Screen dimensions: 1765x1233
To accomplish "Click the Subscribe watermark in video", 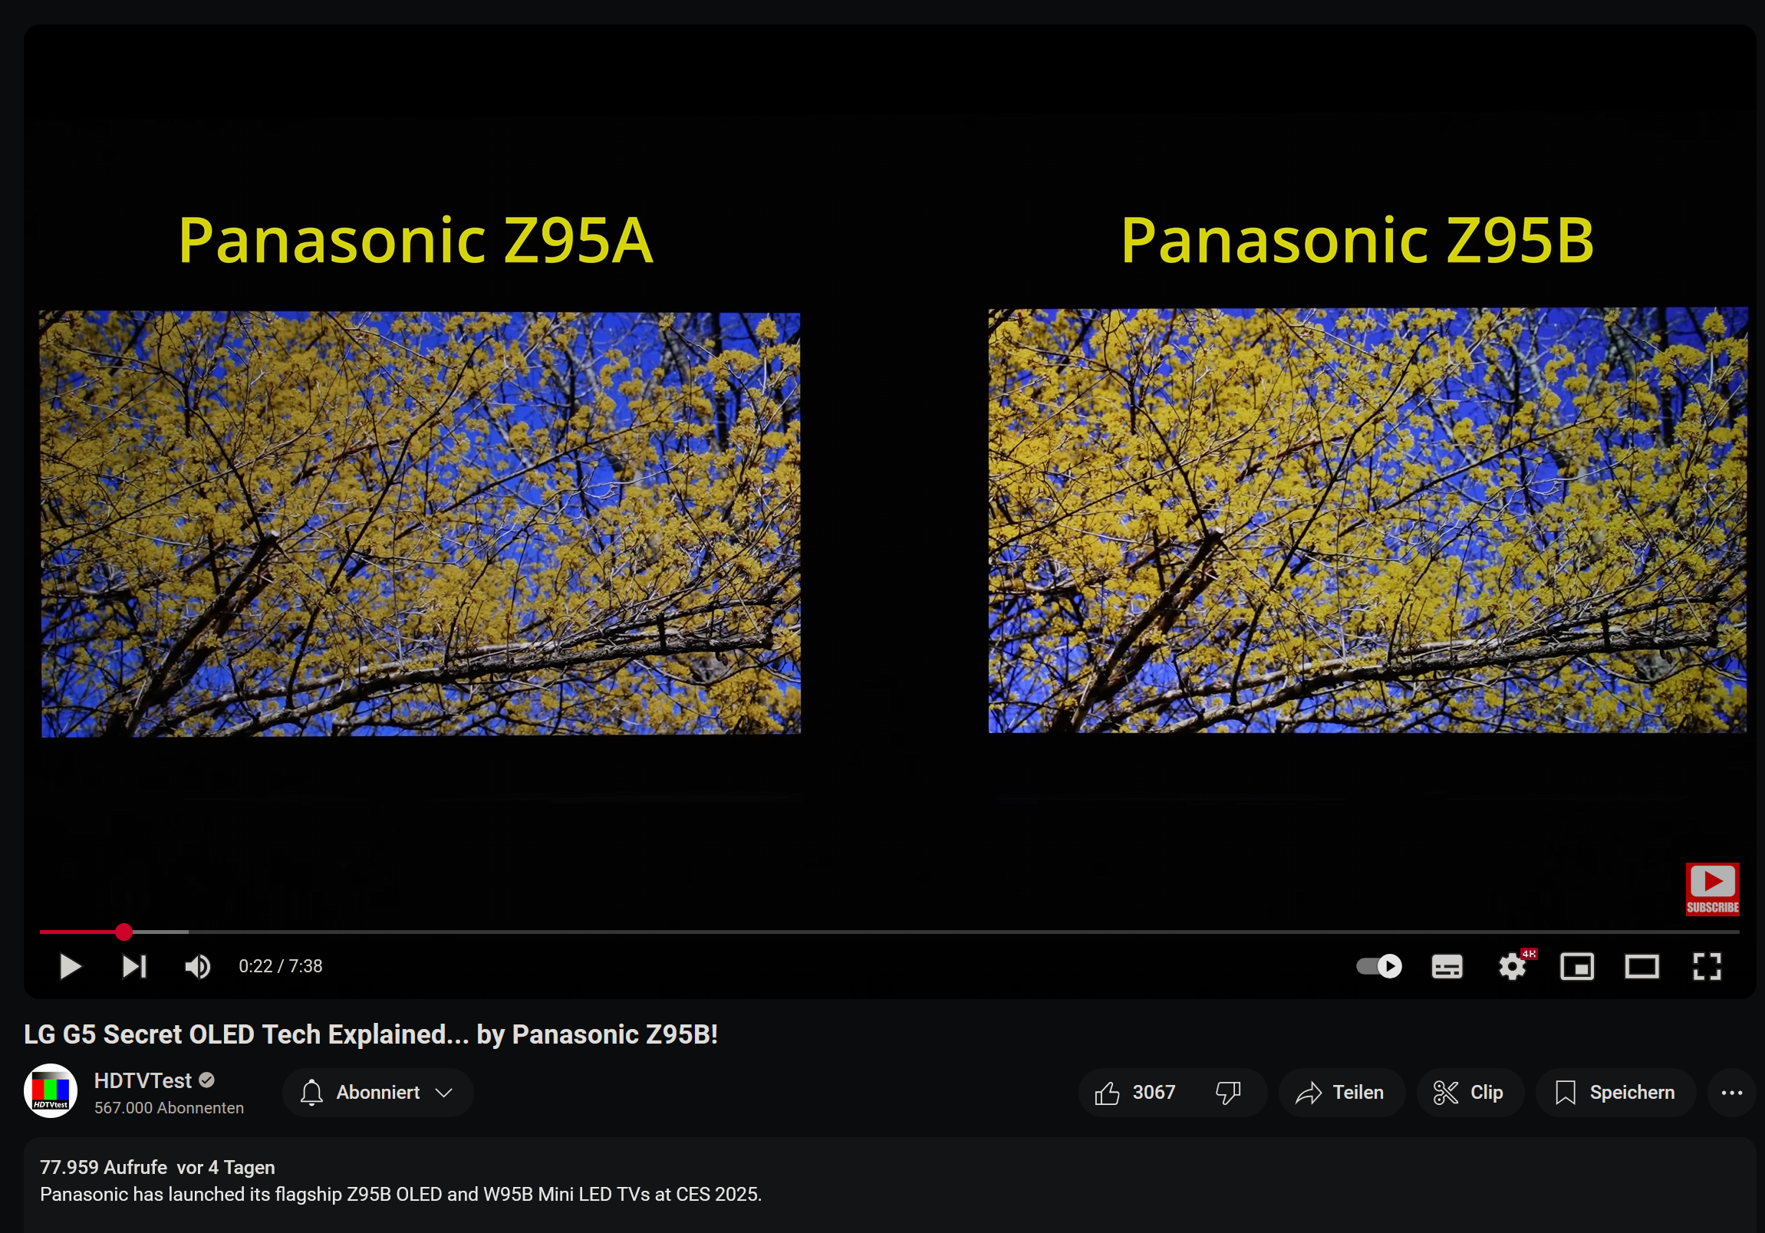I will coord(1713,889).
